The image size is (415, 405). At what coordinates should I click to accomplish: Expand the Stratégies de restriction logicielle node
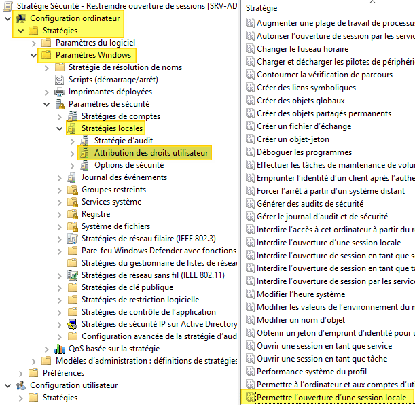pyautogui.click(x=60, y=300)
